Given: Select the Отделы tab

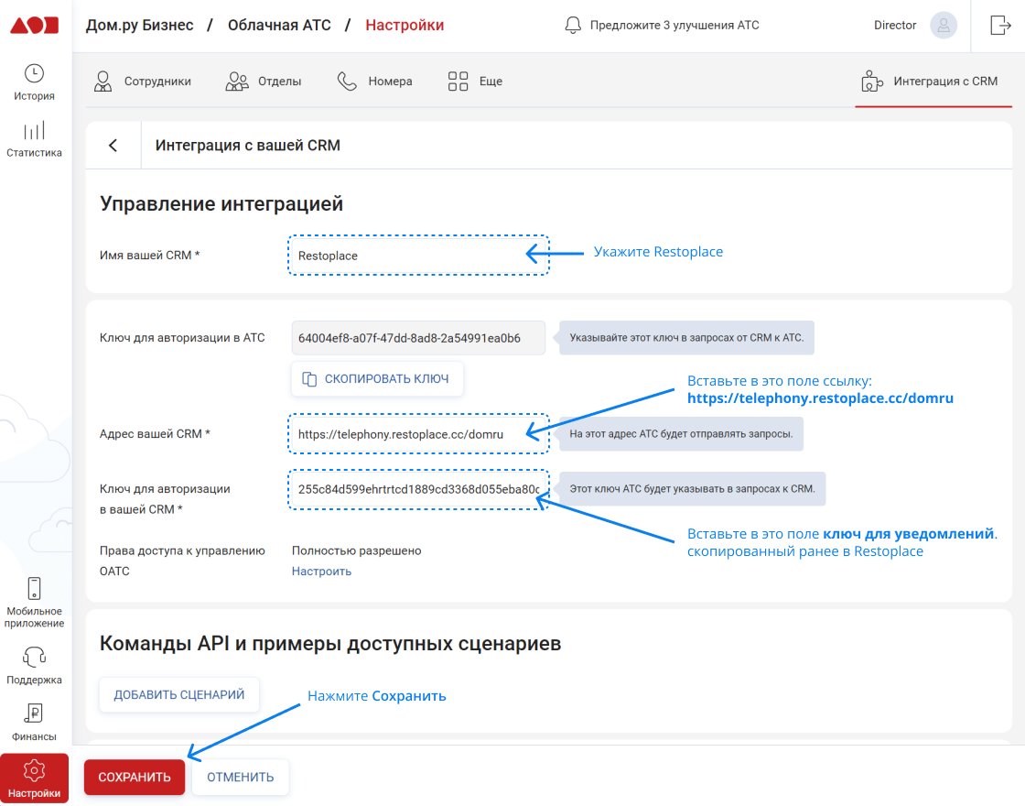Looking at the screenshot, I should click(x=265, y=81).
